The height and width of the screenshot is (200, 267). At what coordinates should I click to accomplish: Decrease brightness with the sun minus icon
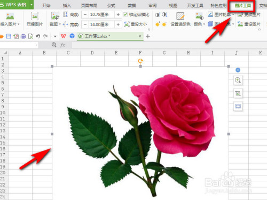pos(164,24)
